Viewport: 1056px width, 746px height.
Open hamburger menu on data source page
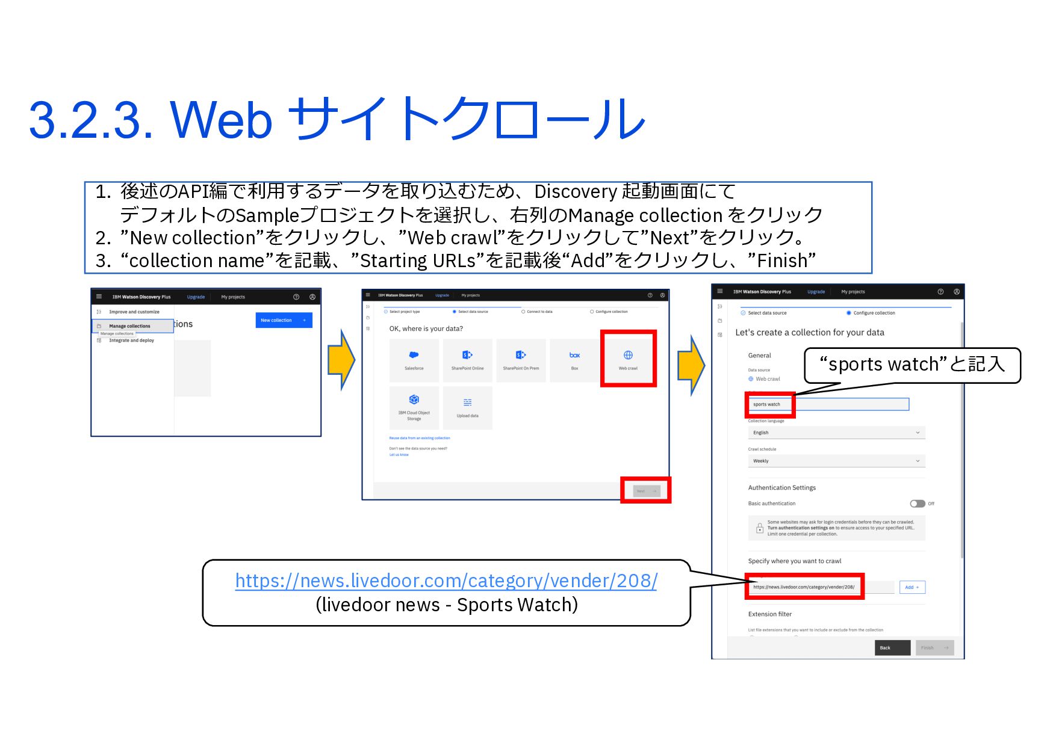[368, 295]
